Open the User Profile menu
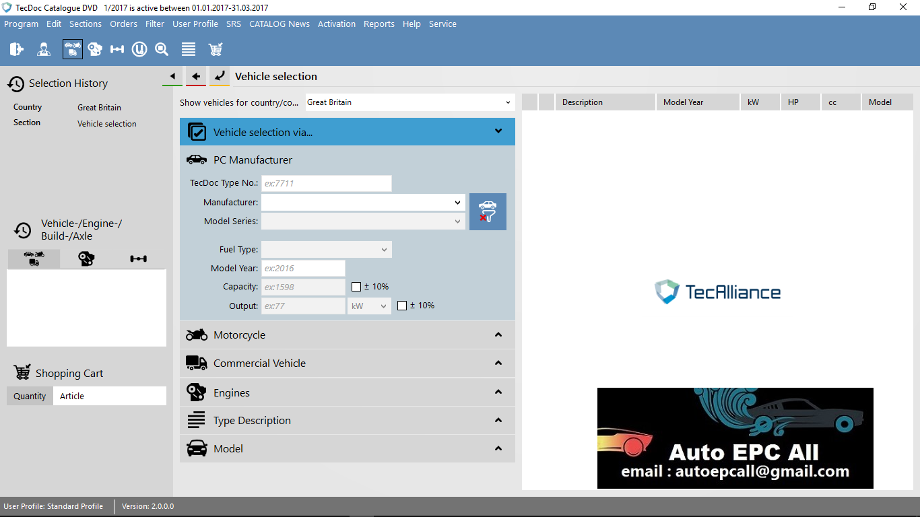920x517 pixels. 195,24
